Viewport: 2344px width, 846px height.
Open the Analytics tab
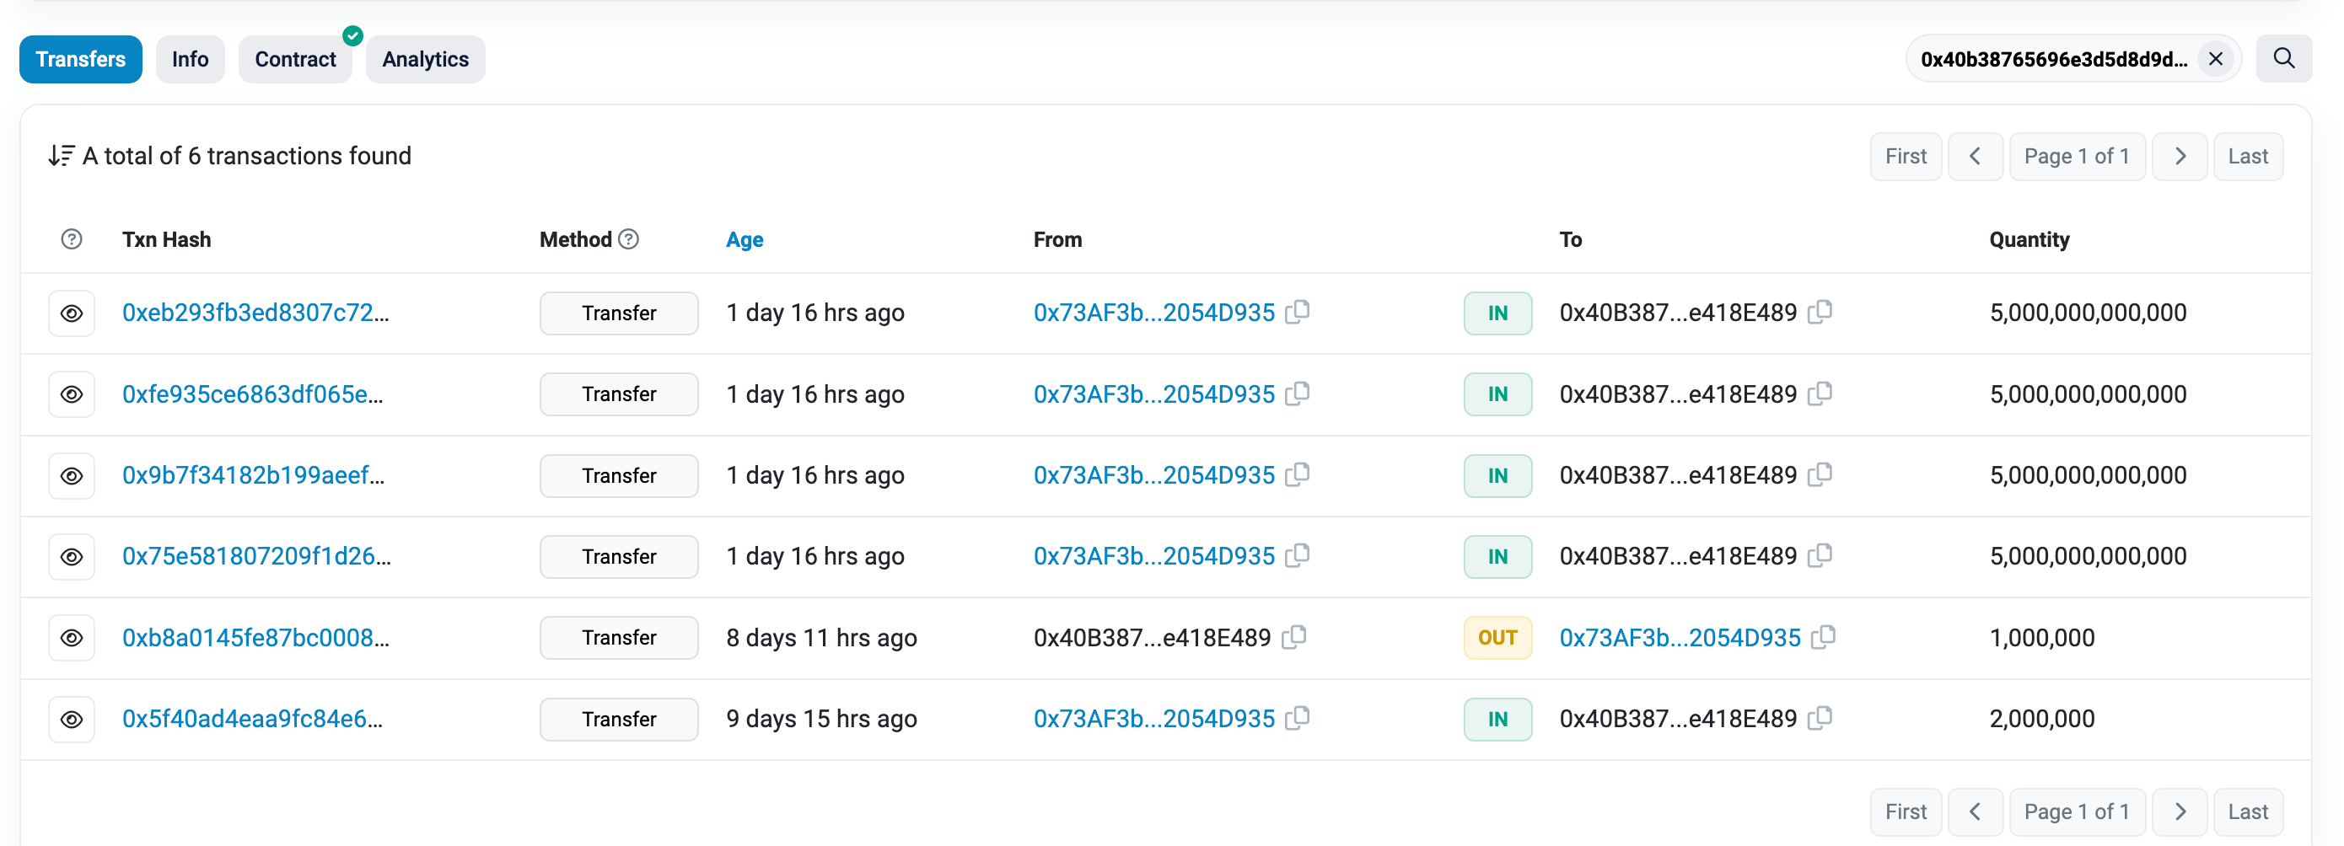[x=426, y=59]
